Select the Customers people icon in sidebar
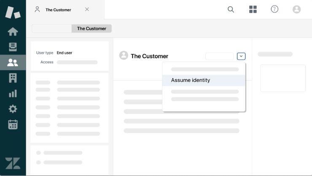This screenshot has width=312, height=176. coord(13,62)
